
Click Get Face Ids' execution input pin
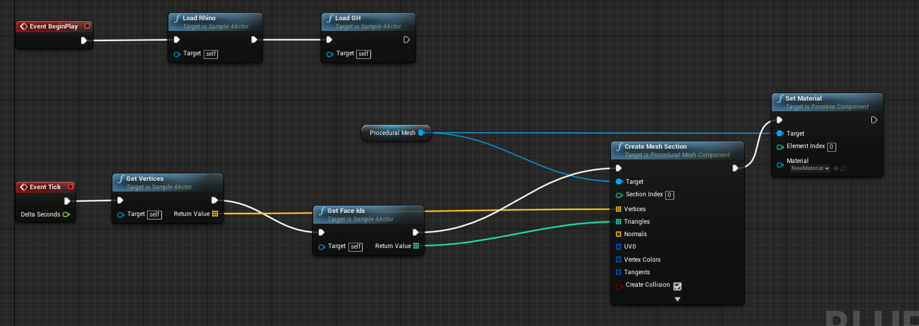coord(322,233)
